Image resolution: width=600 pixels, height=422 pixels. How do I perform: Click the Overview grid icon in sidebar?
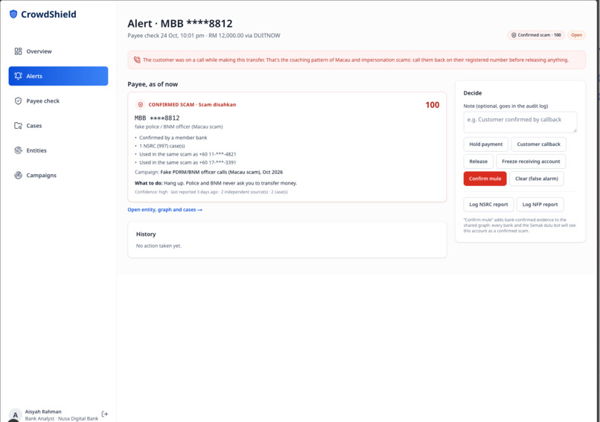click(18, 51)
